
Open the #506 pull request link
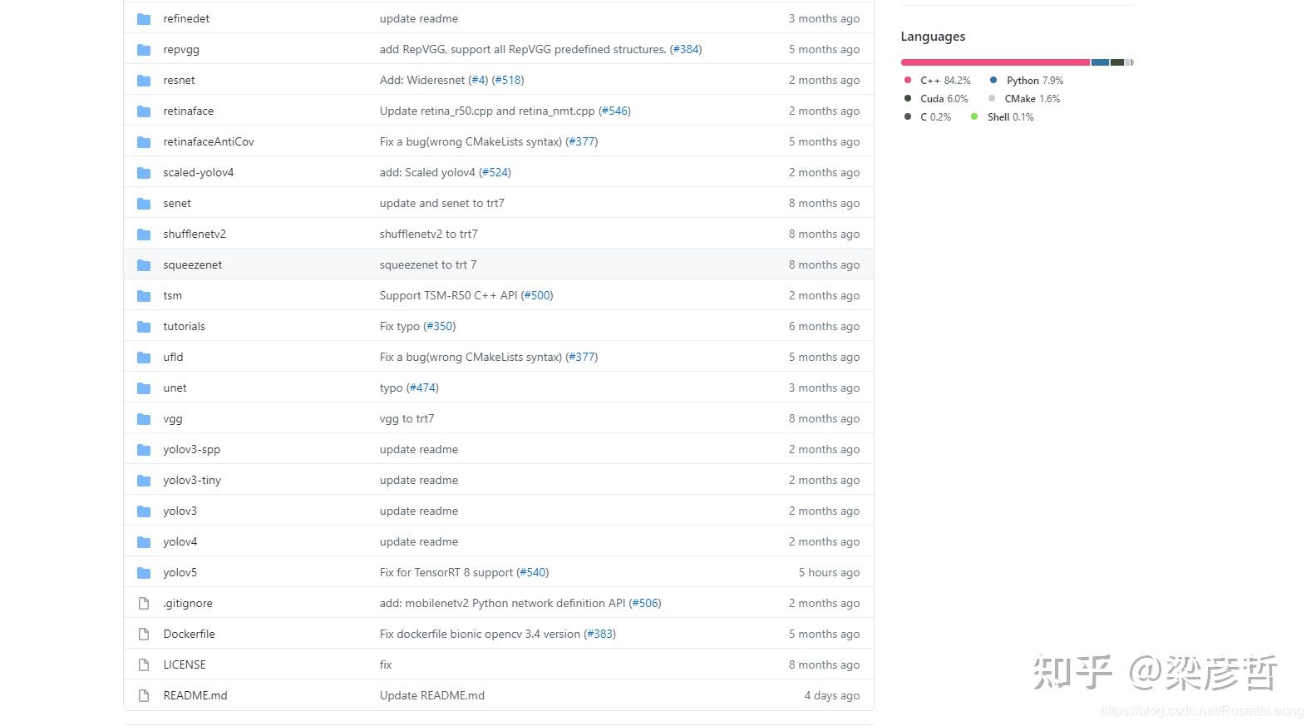click(645, 604)
